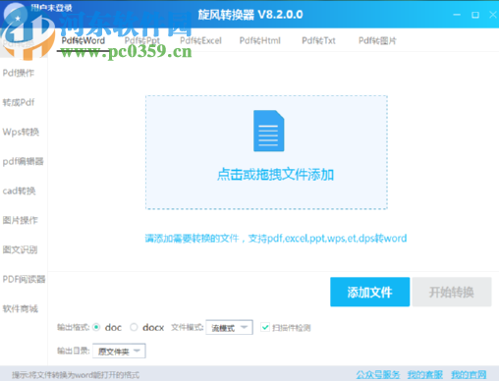Minimize the 旋风转换器 window
The height and width of the screenshot is (381, 499).
457,15
